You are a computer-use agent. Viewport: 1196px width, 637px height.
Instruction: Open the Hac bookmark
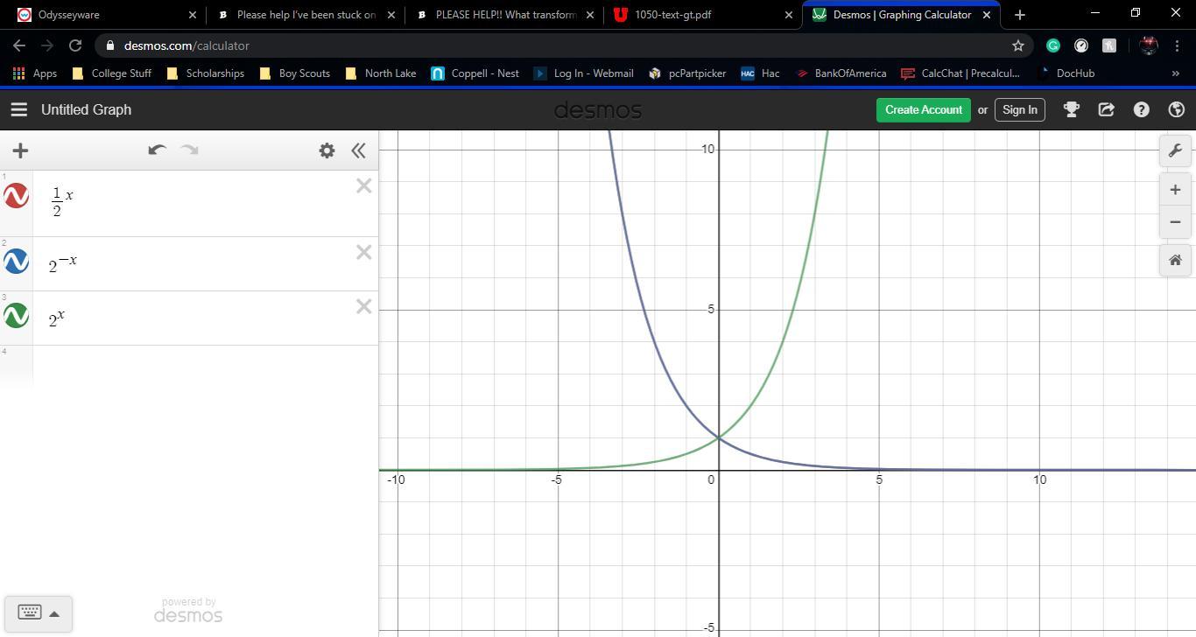click(760, 73)
